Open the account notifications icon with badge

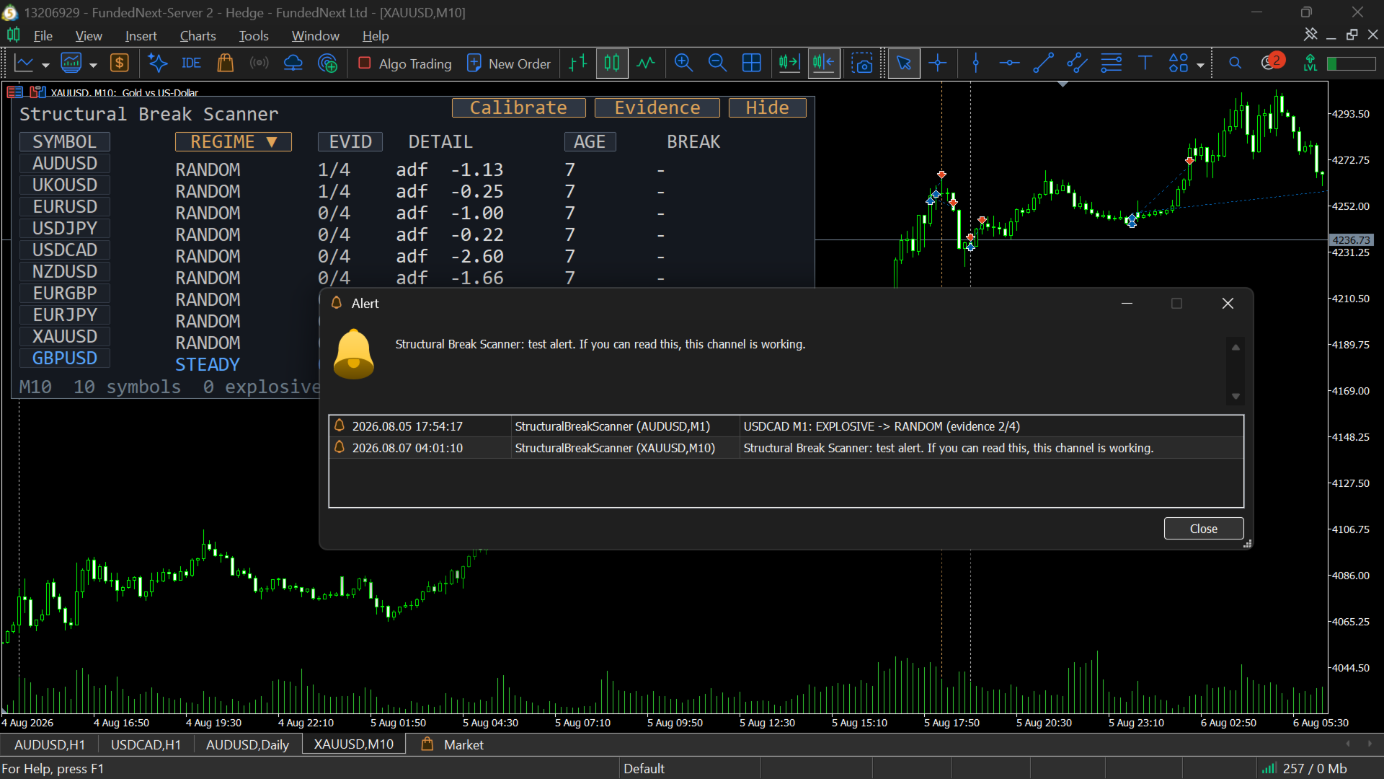tap(1272, 62)
